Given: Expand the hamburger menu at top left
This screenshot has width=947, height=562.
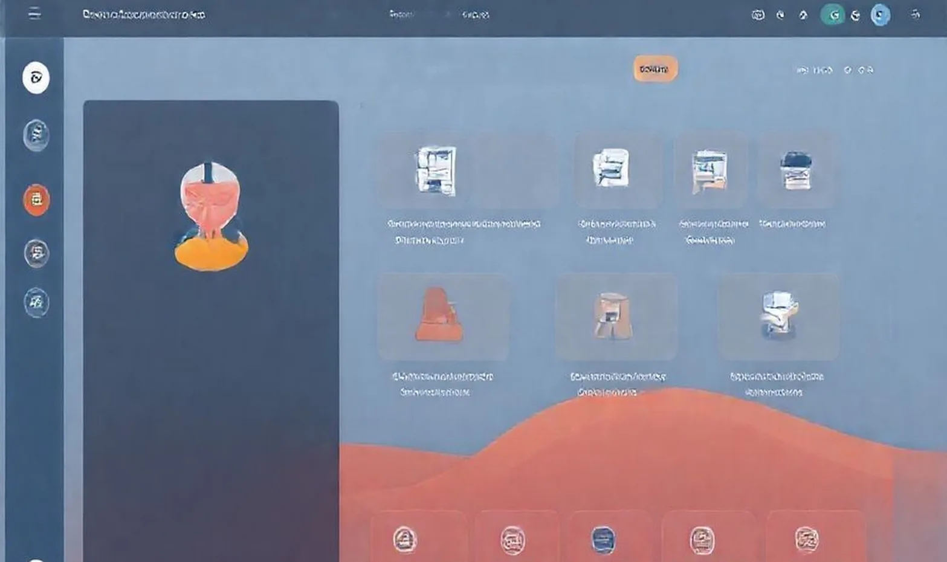Looking at the screenshot, I should coord(34,15).
